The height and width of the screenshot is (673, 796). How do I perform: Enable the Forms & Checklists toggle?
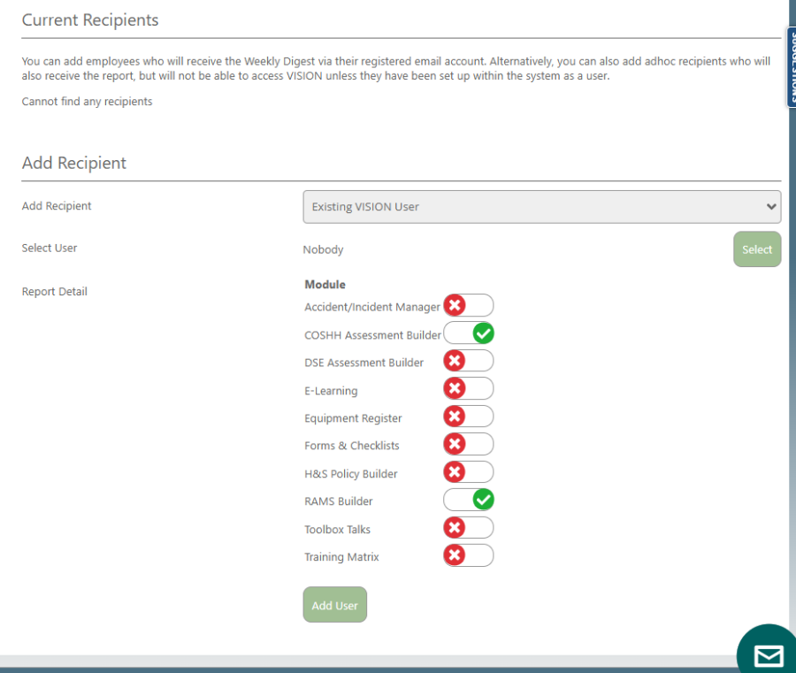[x=468, y=444]
